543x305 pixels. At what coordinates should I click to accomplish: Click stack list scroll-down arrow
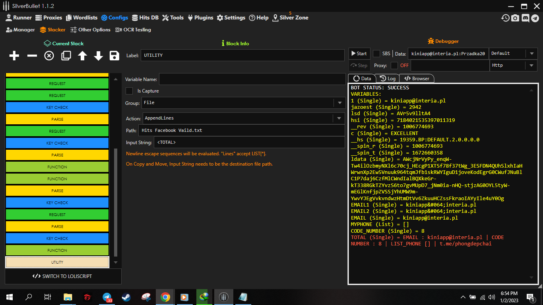[x=116, y=263]
